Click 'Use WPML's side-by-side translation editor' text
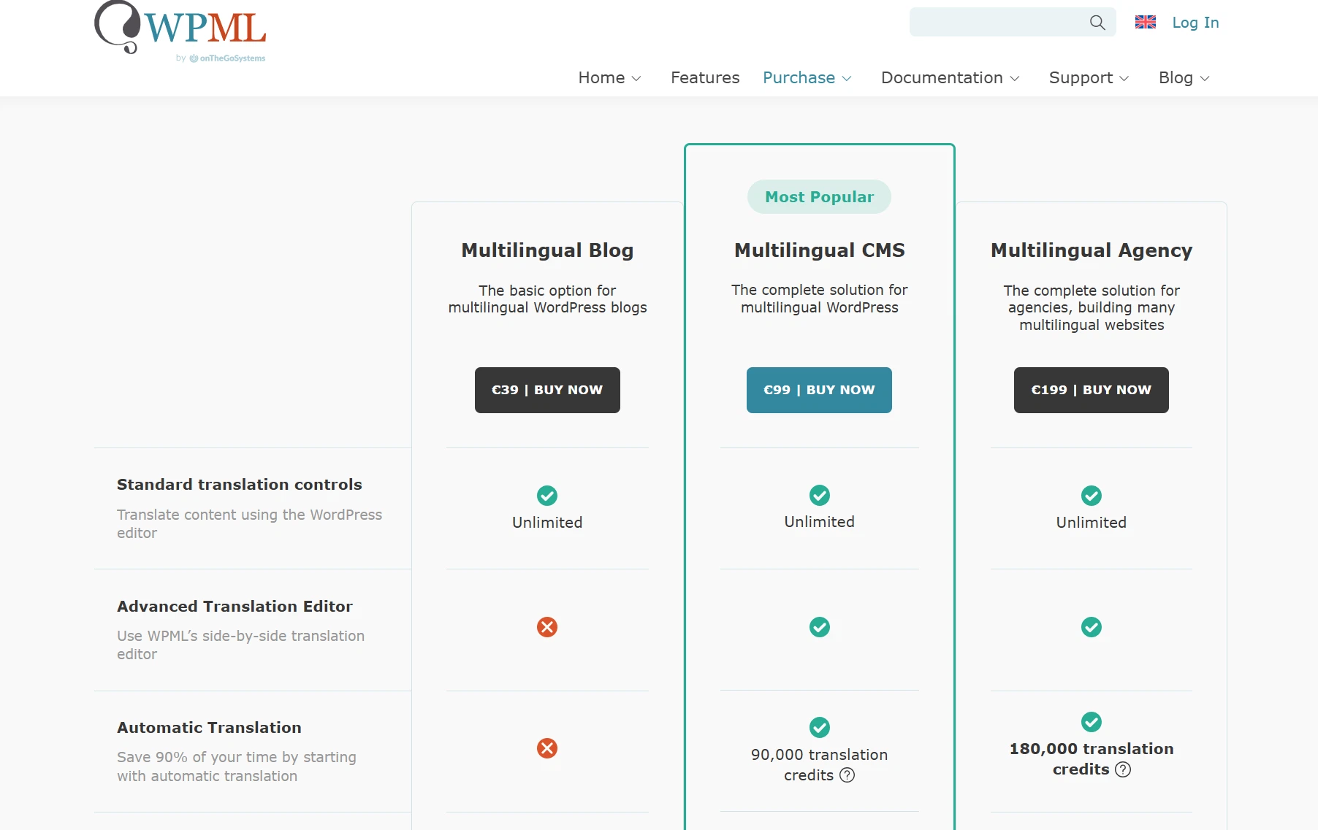 (240, 645)
